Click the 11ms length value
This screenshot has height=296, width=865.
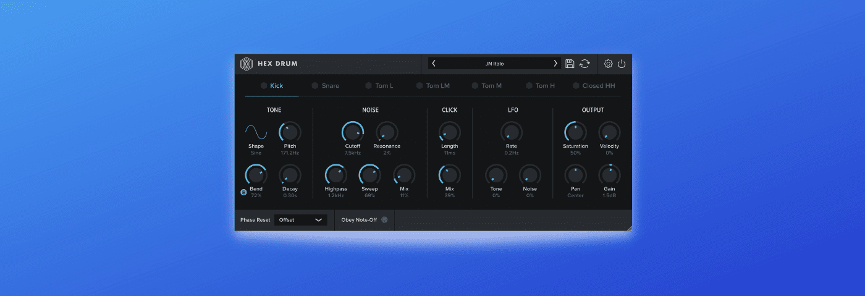tap(450, 153)
